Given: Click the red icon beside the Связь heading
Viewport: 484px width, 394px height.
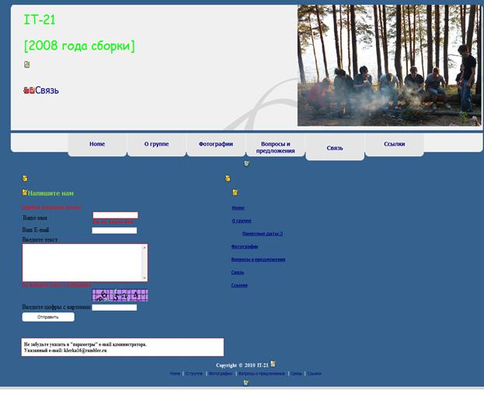Looking at the screenshot, I should (x=29, y=91).
